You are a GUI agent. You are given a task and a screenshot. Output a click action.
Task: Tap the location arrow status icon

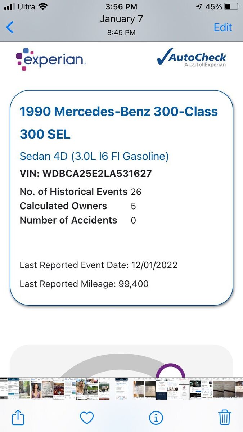point(199,6)
